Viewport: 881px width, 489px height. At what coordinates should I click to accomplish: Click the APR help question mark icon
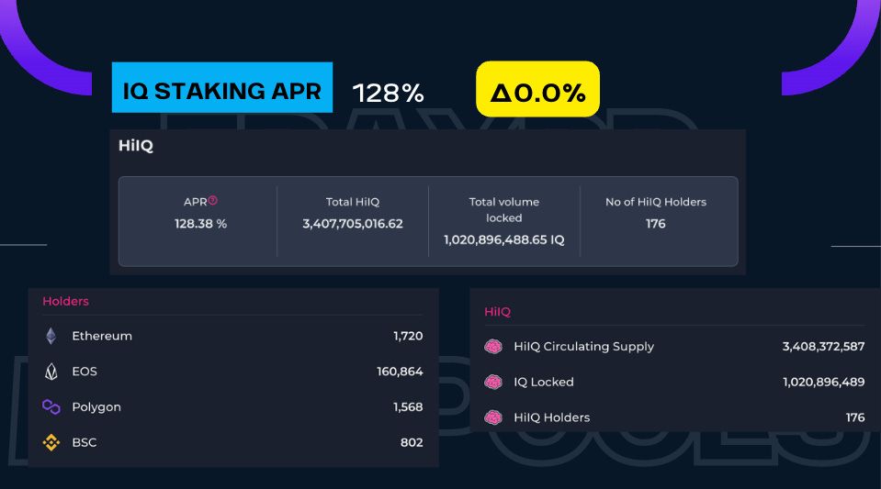tap(213, 201)
